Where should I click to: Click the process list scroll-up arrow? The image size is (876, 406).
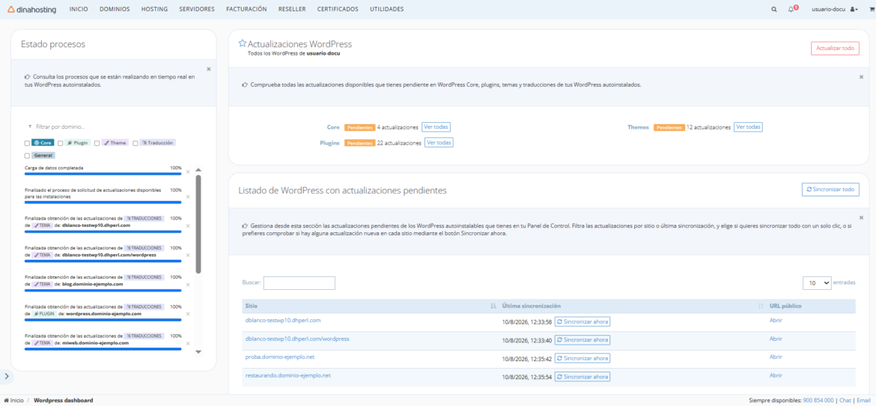click(x=198, y=170)
